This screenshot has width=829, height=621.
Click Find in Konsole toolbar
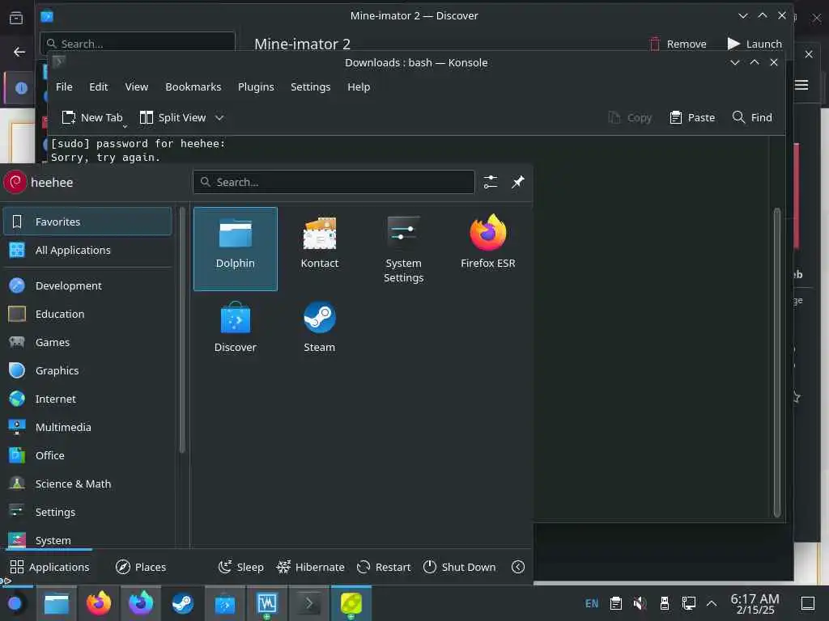752,118
